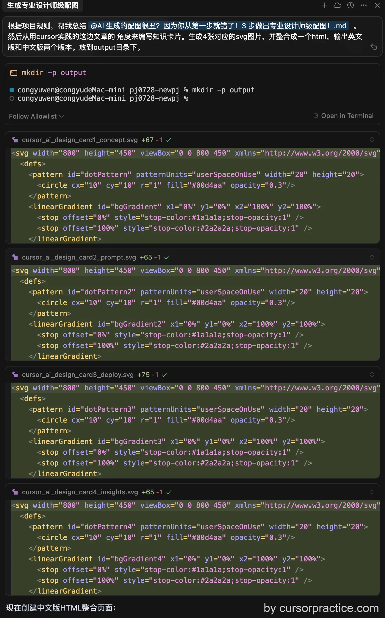Select the 生成专业设计师级配图 chat tab

point(43,5)
